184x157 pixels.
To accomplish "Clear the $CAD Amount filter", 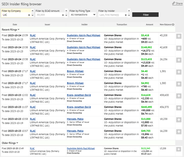I will pyautogui.click(x=63, y=15).
